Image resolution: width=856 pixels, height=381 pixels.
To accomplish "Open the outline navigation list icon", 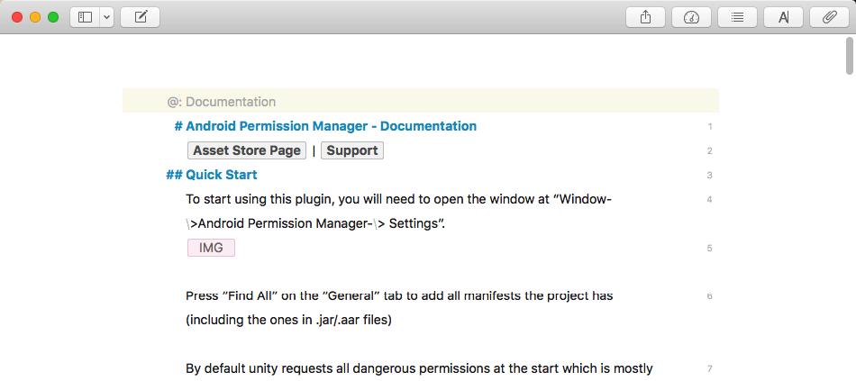I will pos(737,17).
